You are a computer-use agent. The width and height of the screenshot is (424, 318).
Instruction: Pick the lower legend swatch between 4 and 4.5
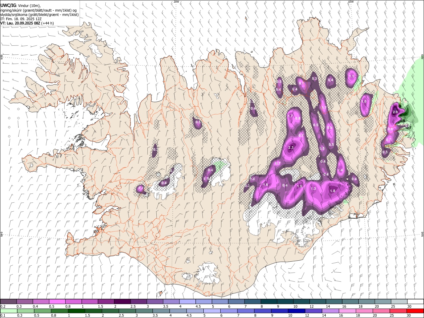pyautogui.click(x=178, y=311)
